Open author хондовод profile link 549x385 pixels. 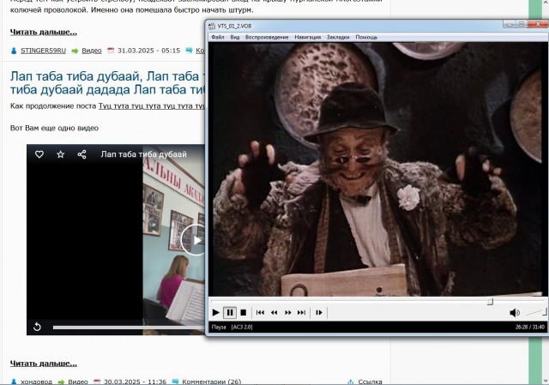(x=36, y=382)
